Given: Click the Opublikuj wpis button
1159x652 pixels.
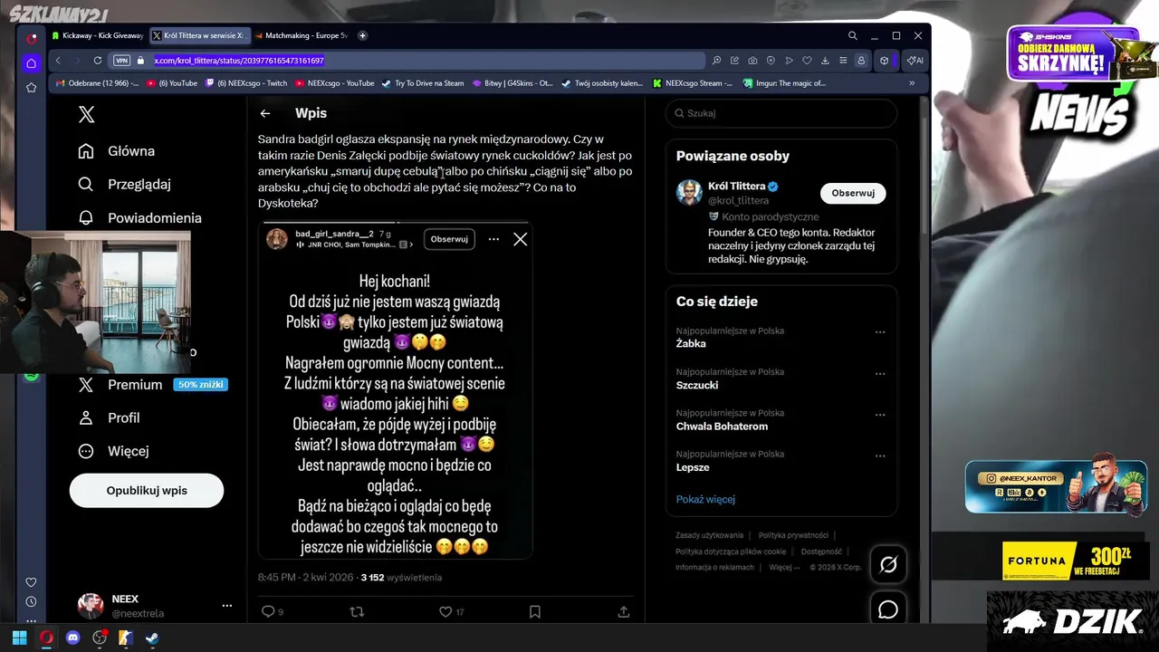Looking at the screenshot, I should click(147, 490).
